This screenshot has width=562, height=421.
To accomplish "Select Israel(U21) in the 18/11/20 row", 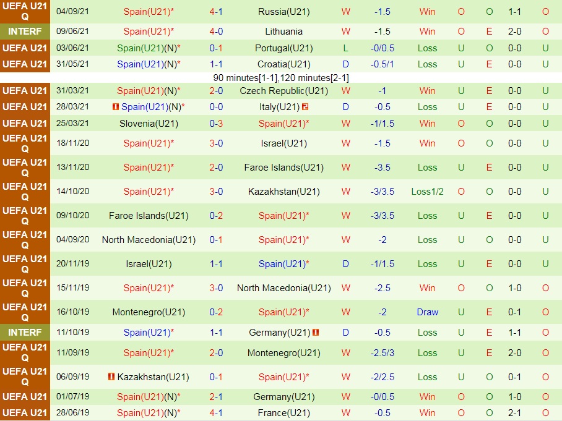I will pyautogui.click(x=284, y=143).
